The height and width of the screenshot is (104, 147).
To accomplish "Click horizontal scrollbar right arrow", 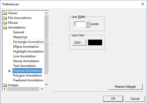I will [x=42, y=89].
